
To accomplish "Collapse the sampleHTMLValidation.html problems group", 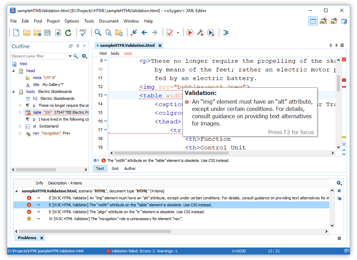I will tap(16, 191).
